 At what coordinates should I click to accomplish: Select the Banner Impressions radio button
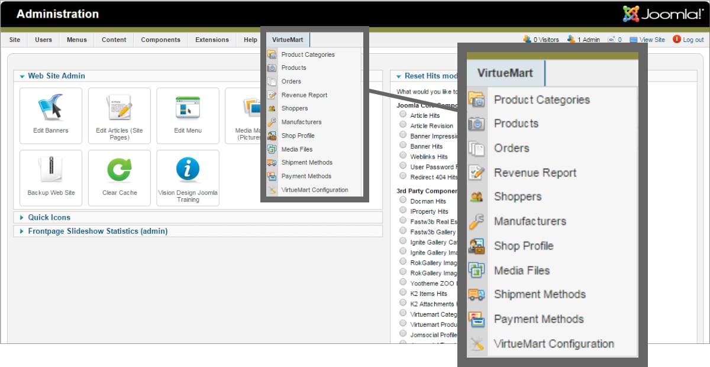pos(403,136)
